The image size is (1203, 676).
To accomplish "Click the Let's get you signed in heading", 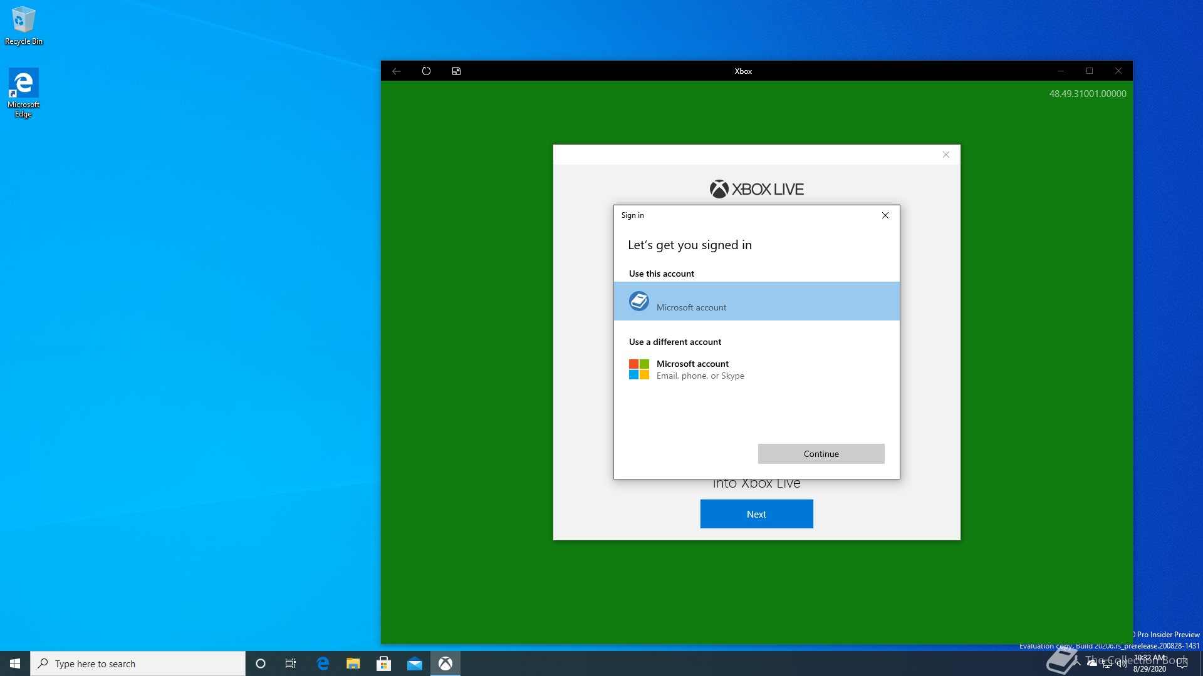I will (x=690, y=245).
